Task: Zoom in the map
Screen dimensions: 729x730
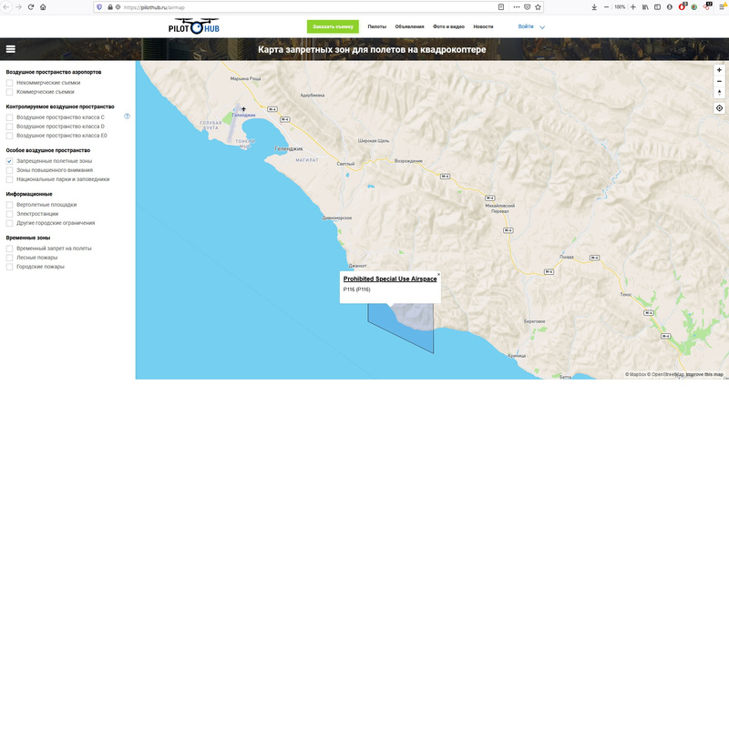Action: tap(719, 70)
